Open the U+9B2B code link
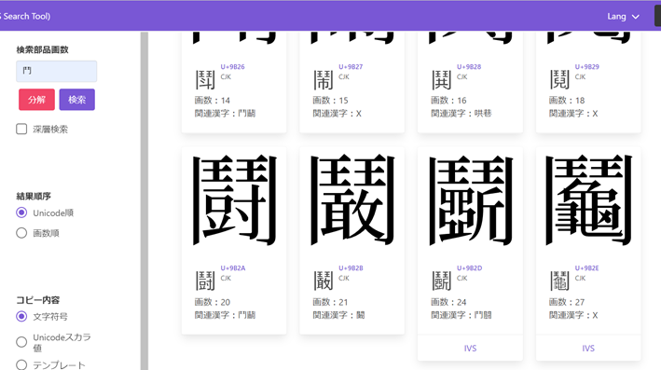 (x=351, y=268)
